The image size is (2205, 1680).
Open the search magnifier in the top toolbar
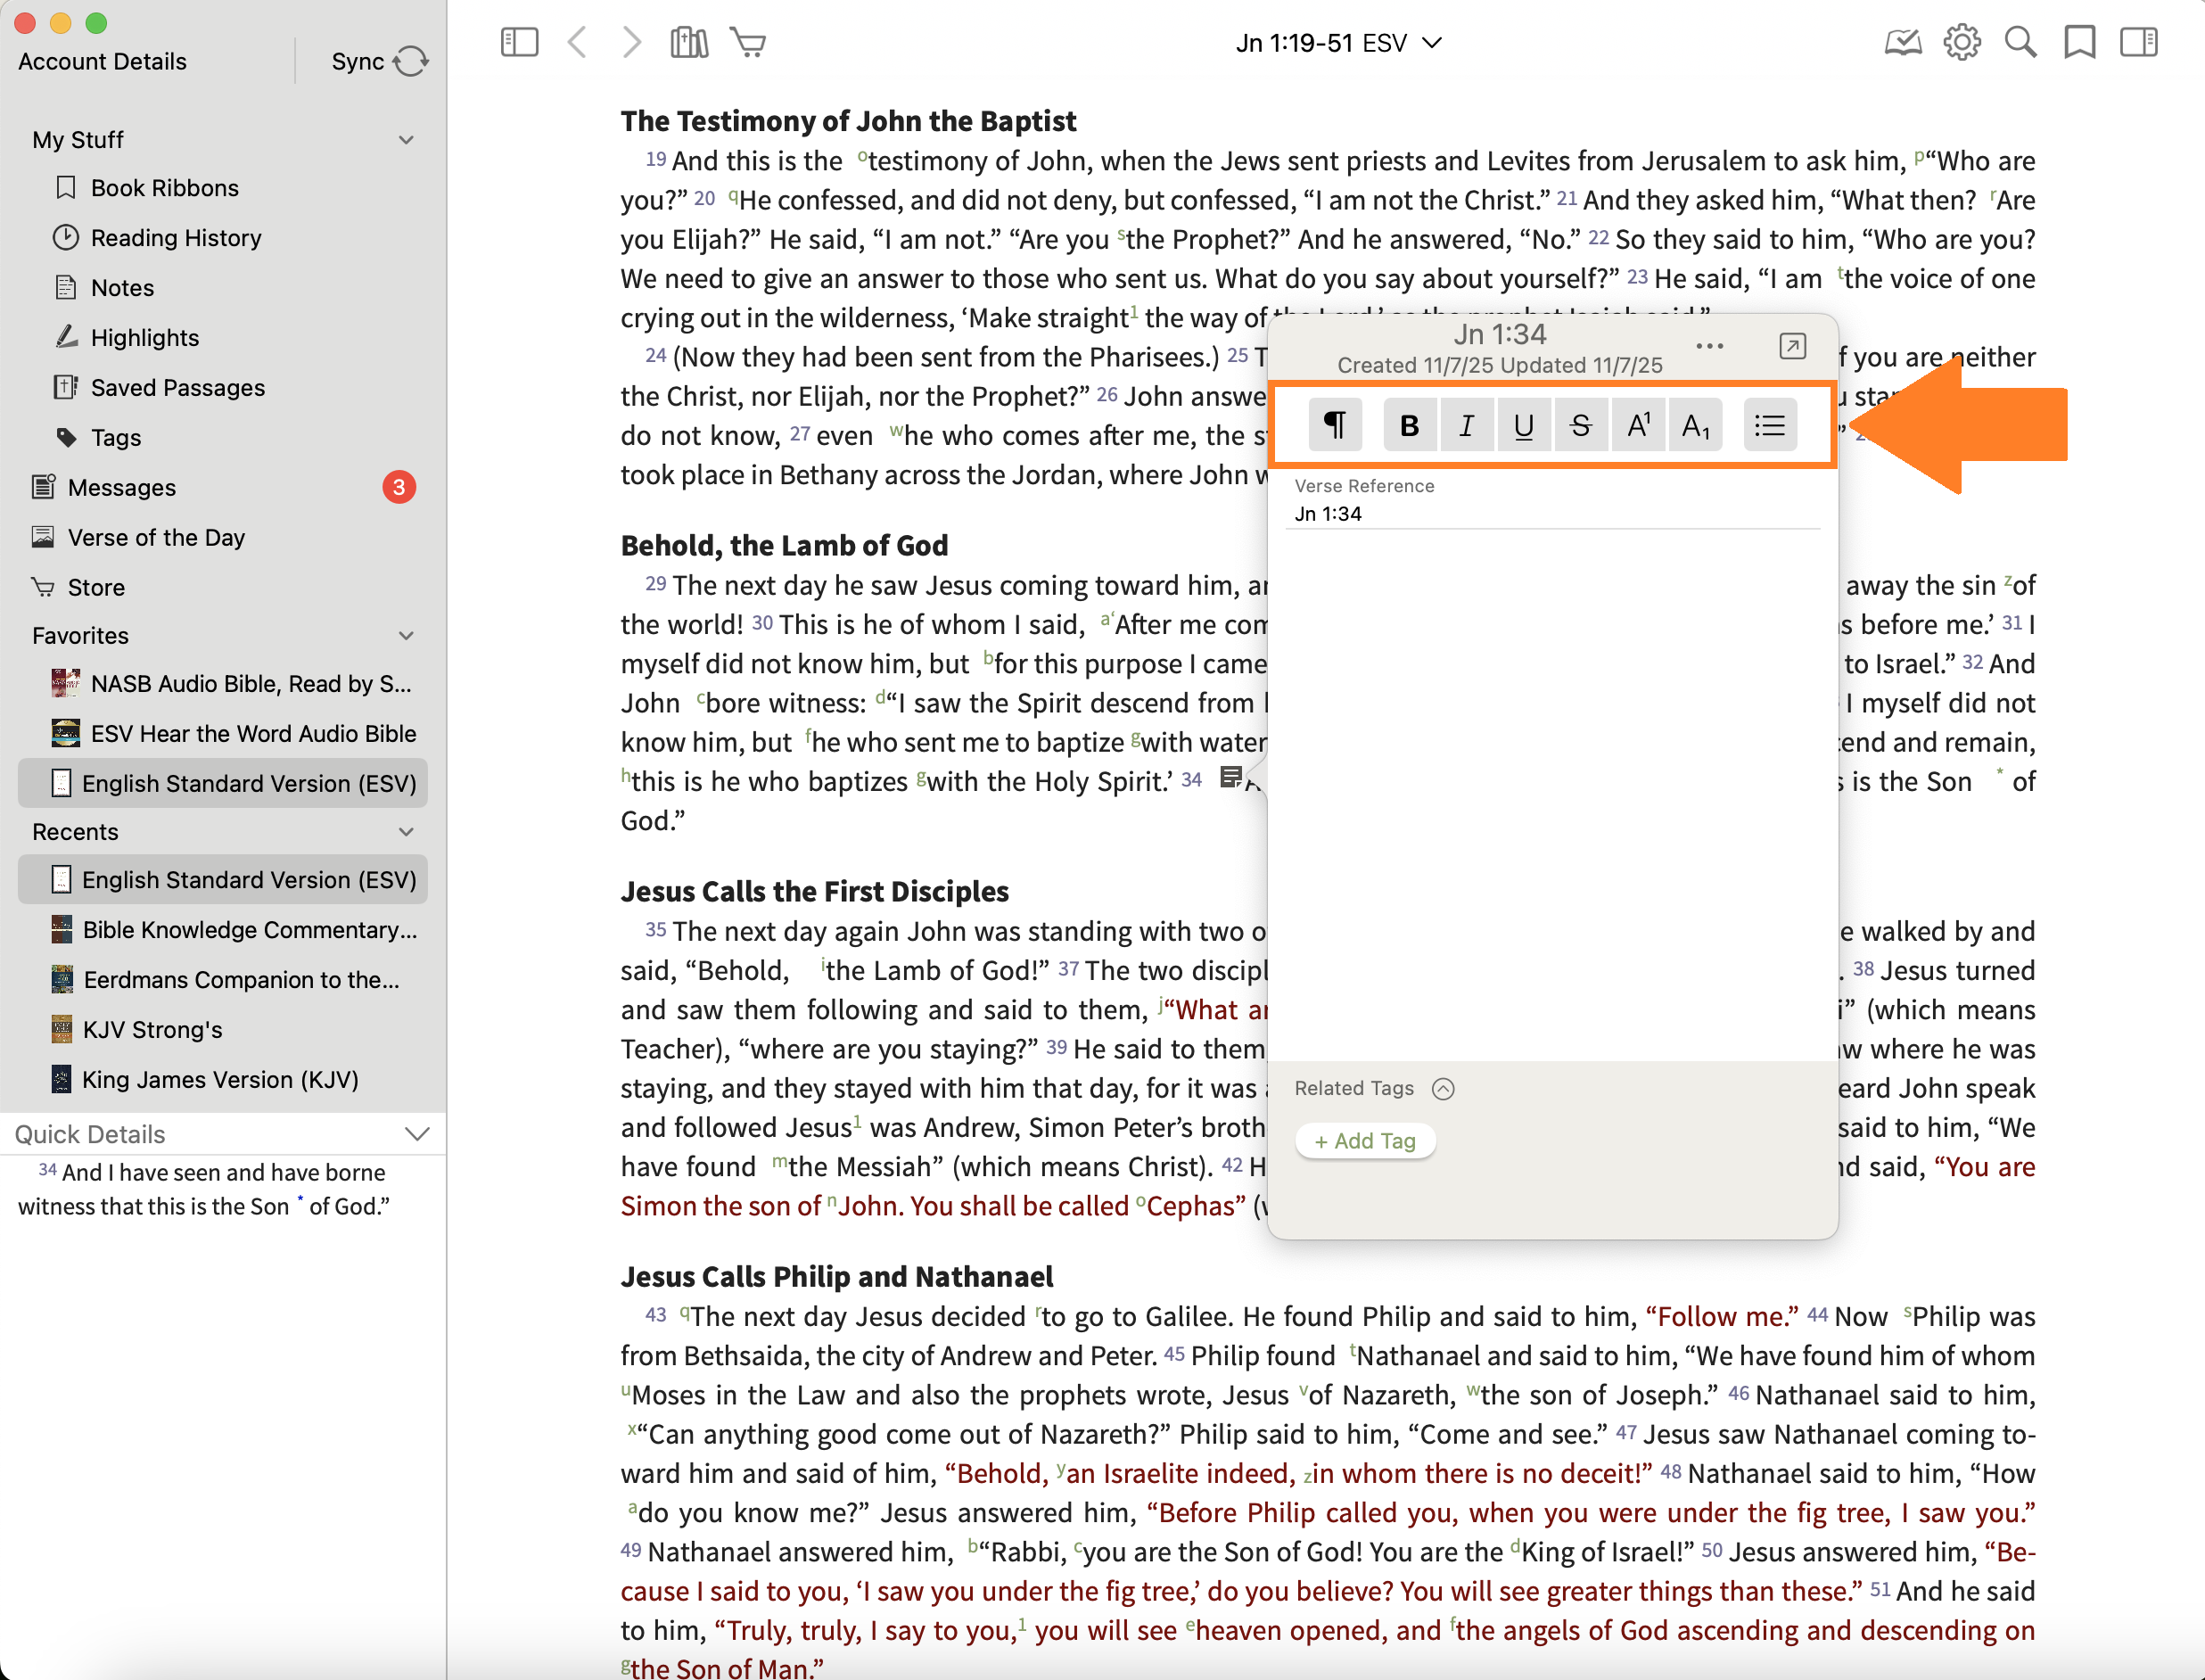pos(2020,42)
